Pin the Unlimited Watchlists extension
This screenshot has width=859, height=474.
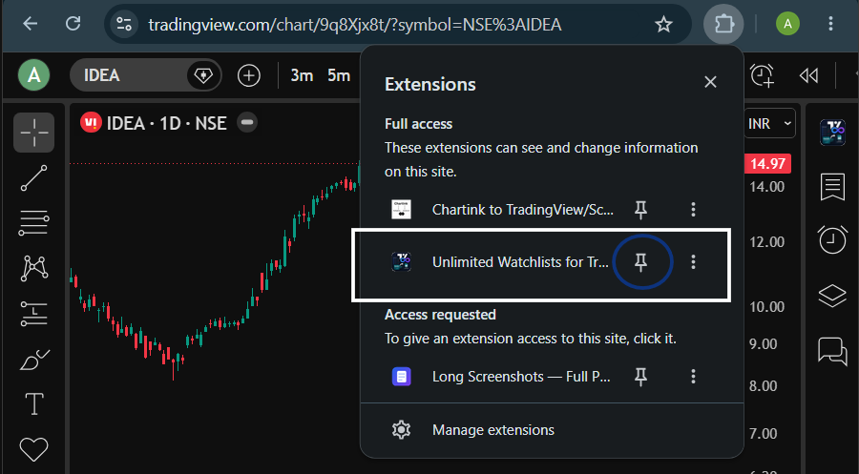(640, 262)
